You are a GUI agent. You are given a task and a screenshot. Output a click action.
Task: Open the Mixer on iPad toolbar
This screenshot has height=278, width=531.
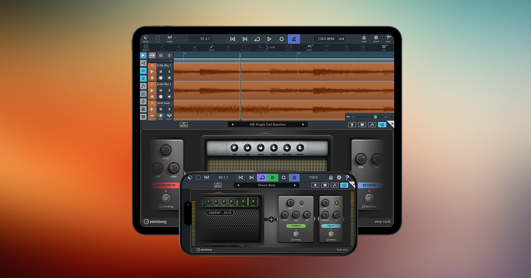(169, 39)
